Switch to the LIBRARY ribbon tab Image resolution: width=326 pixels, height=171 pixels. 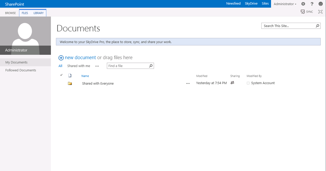[39, 13]
